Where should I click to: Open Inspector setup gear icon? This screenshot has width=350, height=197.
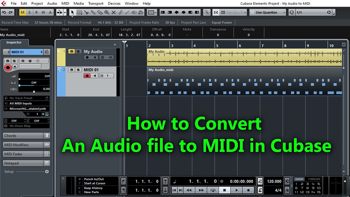point(47,172)
